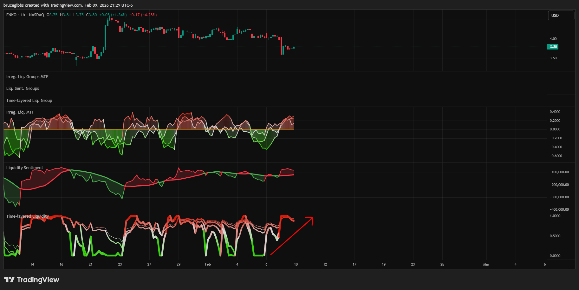Click the 3.50 price scale label
This screenshot has height=290, width=579.
coord(553,58)
